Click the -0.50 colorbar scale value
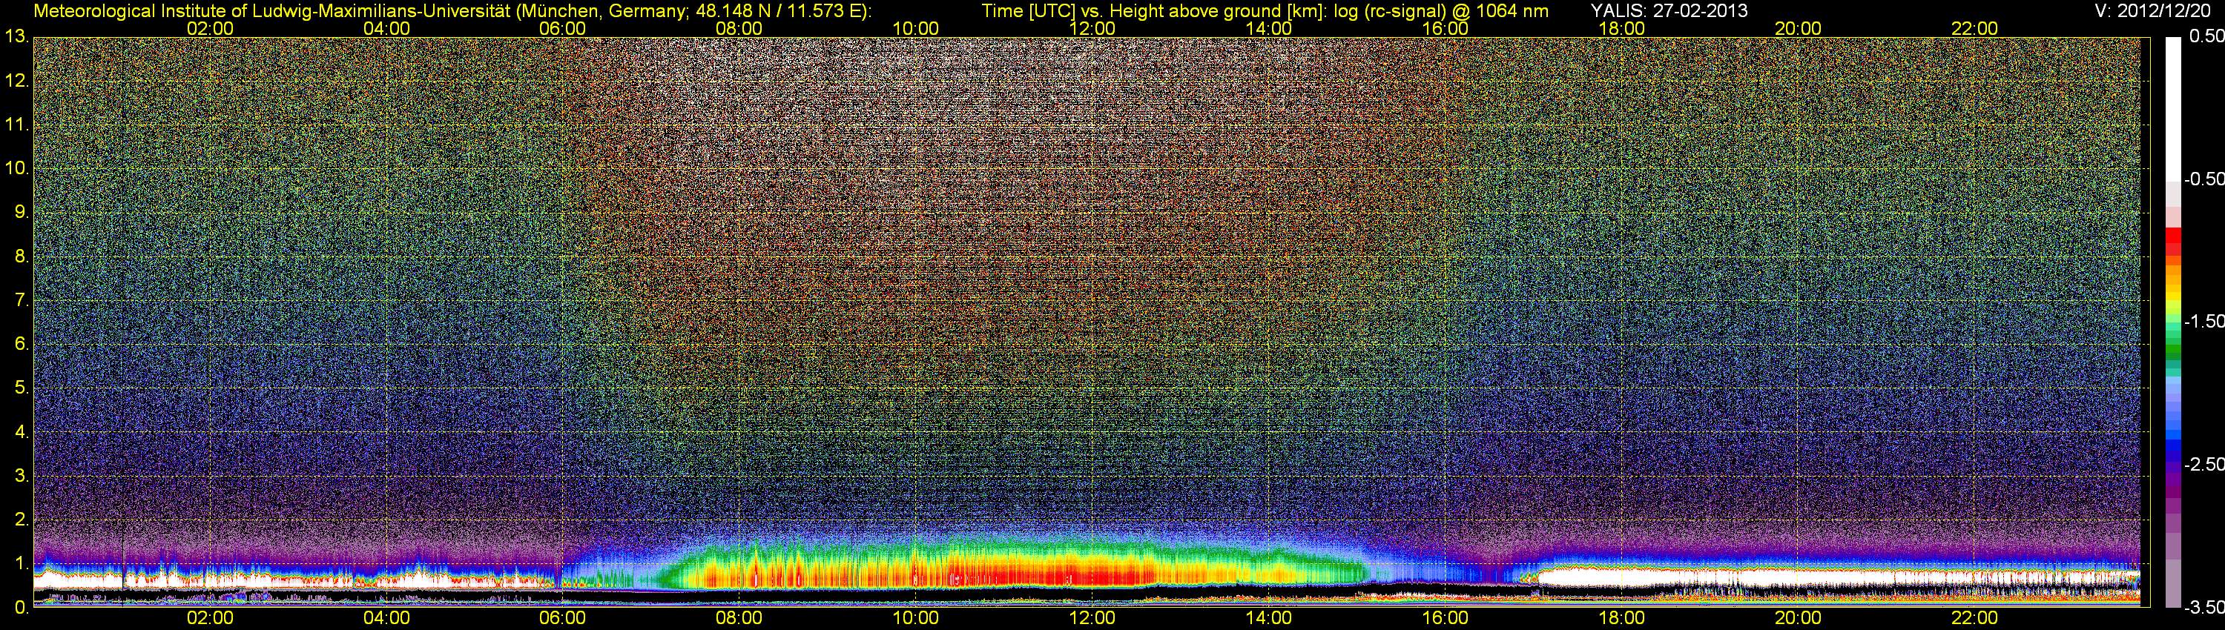Image resolution: width=2225 pixels, height=630 pixels. 2204,179
